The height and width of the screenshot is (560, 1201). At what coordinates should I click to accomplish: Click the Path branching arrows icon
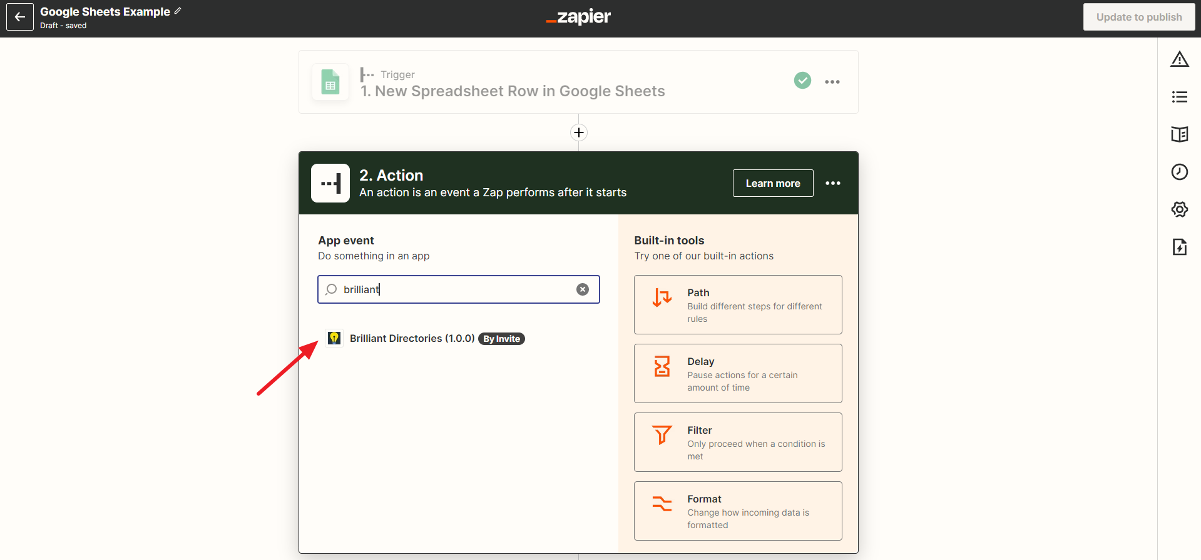(662, 297)
